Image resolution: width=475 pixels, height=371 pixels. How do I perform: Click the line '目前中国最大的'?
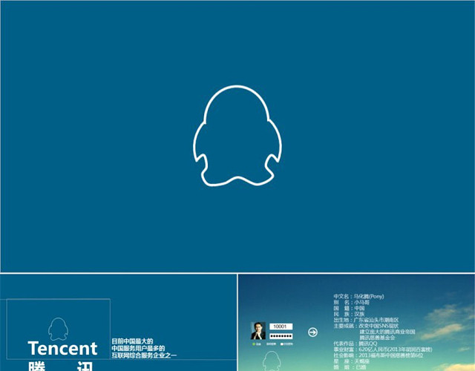coord(132,341)
